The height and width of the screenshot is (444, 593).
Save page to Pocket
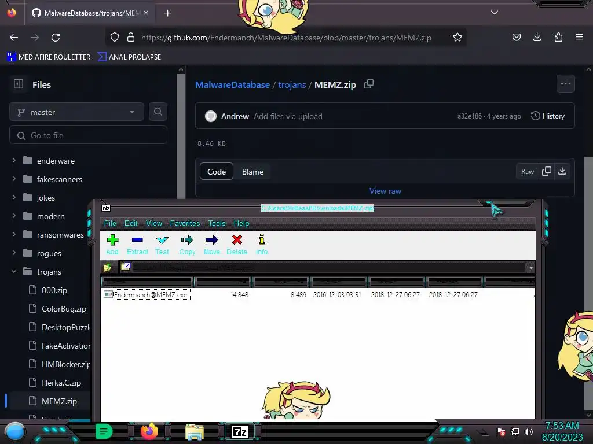point(516,37)
